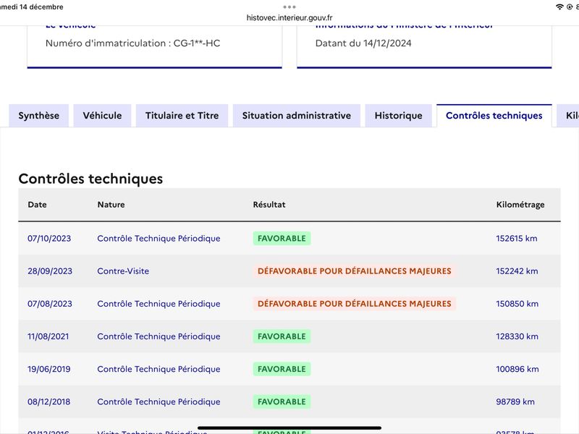
Task: Tap the orientation lock status icon
Action: (570, 7)
